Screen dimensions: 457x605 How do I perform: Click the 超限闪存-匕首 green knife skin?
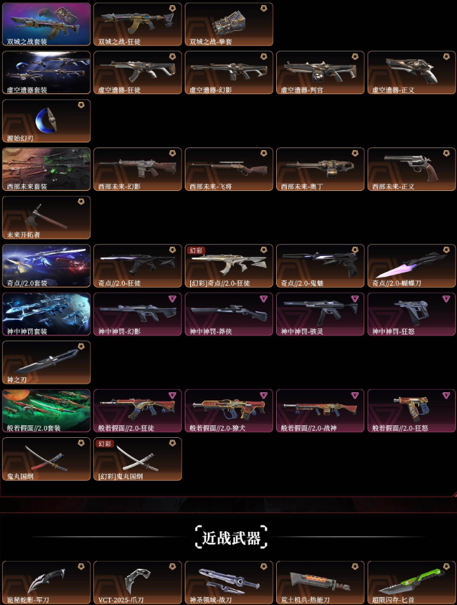(x=412, y=583)
